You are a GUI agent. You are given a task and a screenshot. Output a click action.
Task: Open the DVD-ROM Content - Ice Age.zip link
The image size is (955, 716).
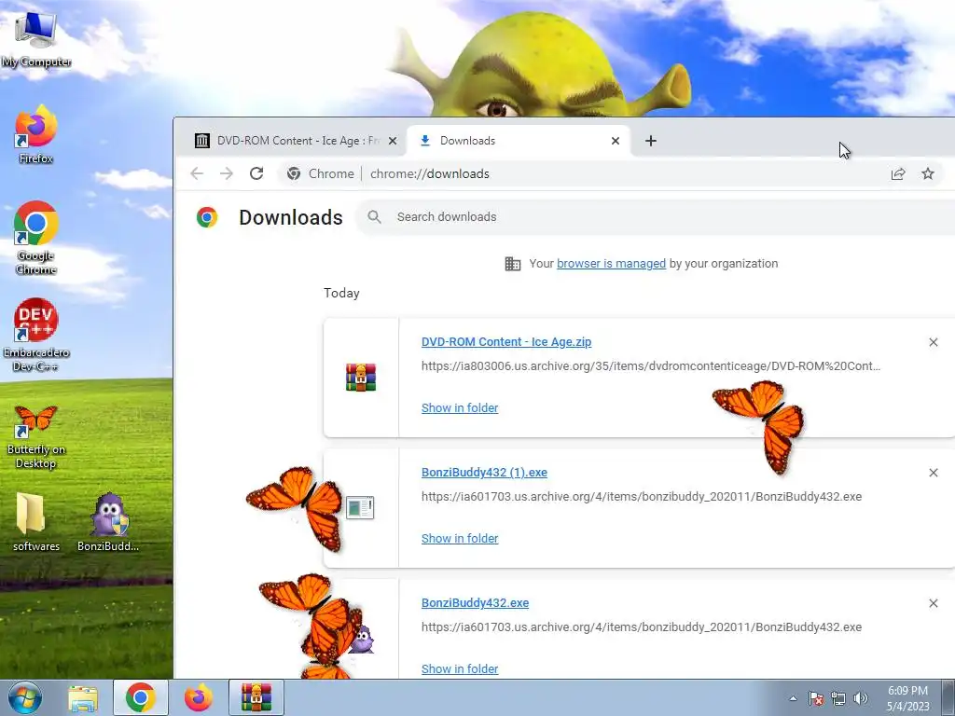coord(506,341)
